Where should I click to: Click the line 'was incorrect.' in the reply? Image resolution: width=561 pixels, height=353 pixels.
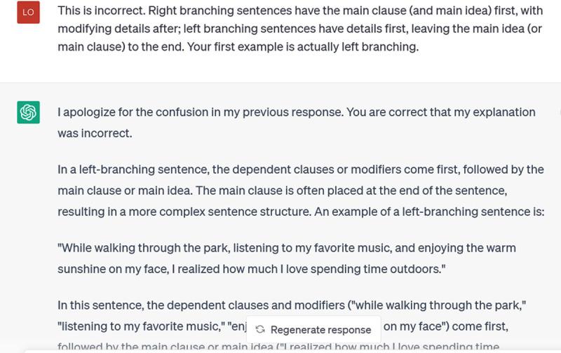(x=95, y=132)
